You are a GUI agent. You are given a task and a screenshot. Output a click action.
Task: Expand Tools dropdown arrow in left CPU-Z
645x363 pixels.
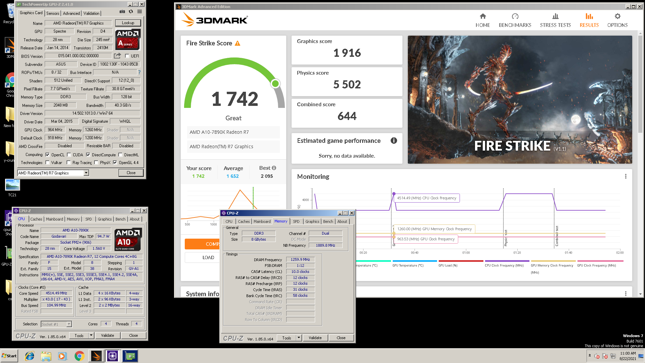tap(91, 335)
